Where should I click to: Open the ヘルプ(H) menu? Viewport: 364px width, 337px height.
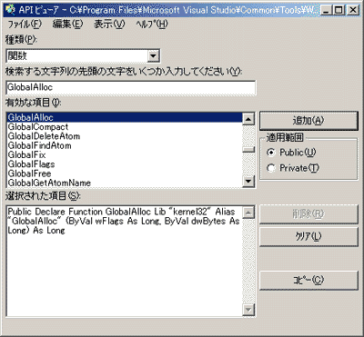coord(152,24)
